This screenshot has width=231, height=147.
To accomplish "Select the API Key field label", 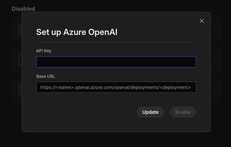I will point(44,51).
